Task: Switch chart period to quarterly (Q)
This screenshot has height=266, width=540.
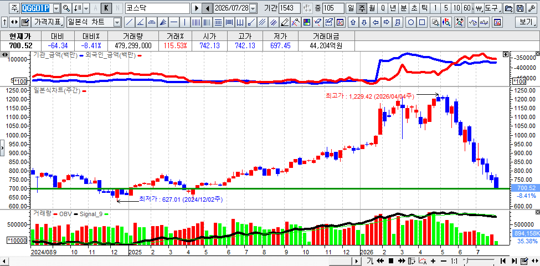Action: [383, 8]
